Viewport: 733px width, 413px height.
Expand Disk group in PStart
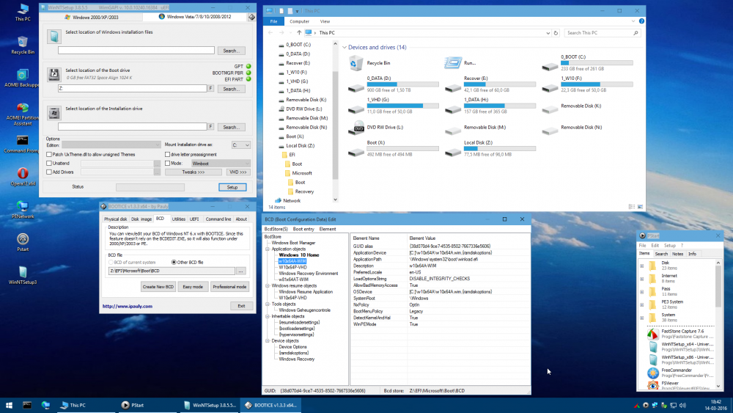click(642, 266)
